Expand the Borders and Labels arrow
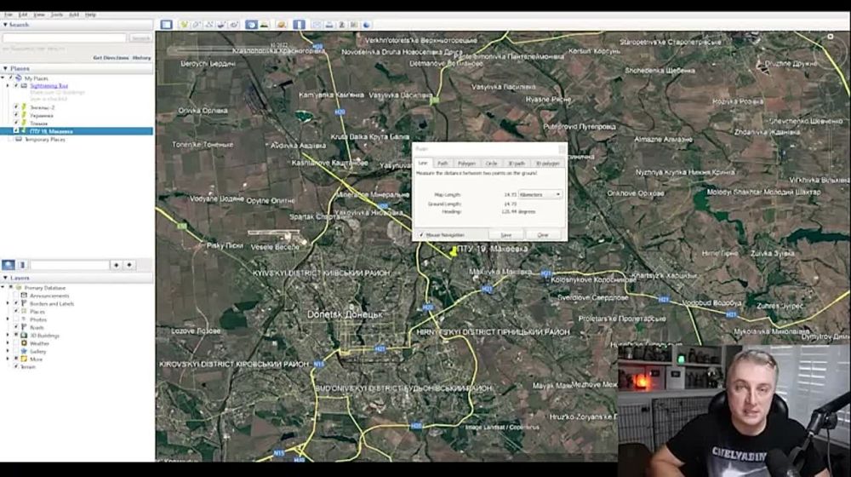The height and width of the screenshot is (477, 851). [8, 303]
